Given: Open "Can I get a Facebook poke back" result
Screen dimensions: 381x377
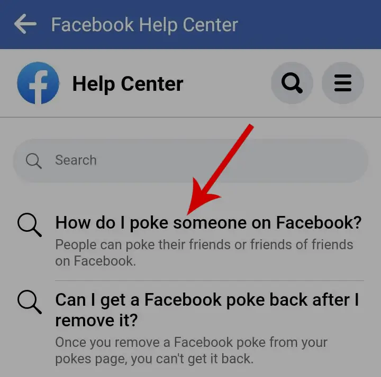Looking at the screenshot, I should [207, 310].
